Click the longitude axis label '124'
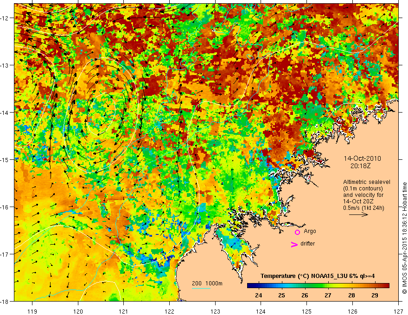 point(261,311)
